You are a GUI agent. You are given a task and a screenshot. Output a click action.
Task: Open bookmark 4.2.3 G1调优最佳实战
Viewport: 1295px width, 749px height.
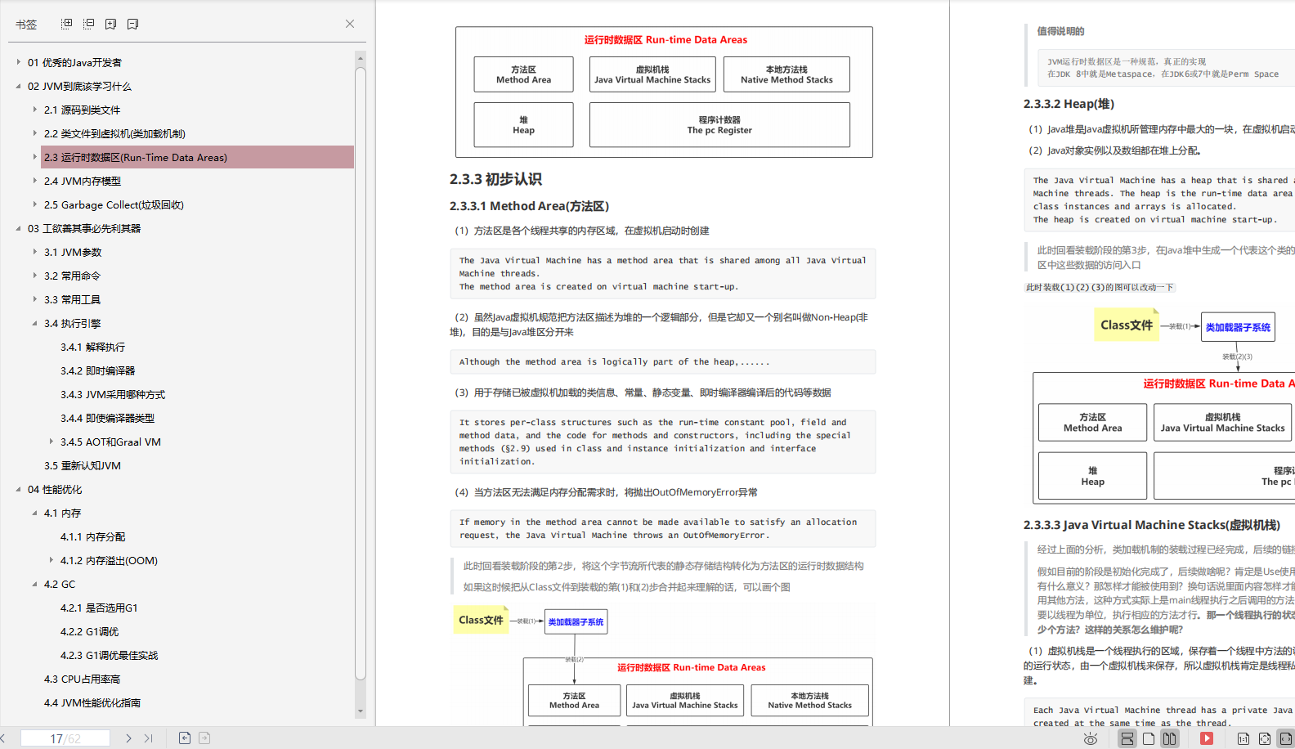tap(109, 655)
